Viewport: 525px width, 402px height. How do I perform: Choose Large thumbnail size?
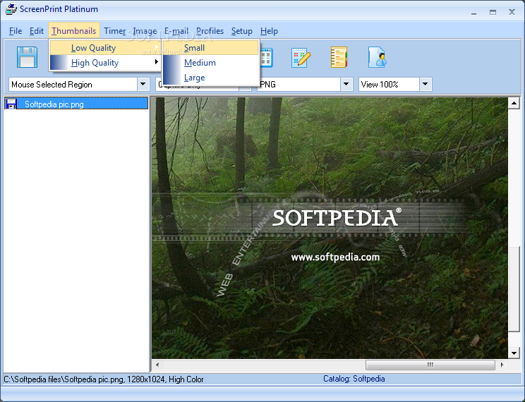[210, 78]
